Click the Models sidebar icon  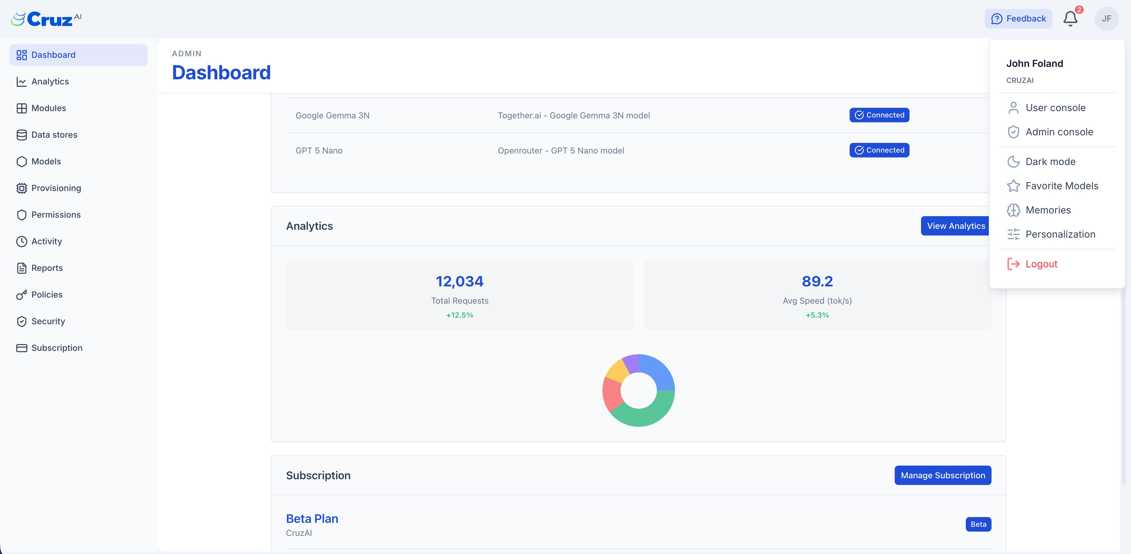22,162
